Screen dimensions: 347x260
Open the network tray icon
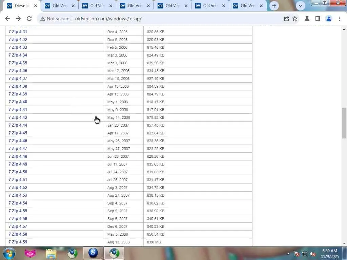click(x=305, y=254)
